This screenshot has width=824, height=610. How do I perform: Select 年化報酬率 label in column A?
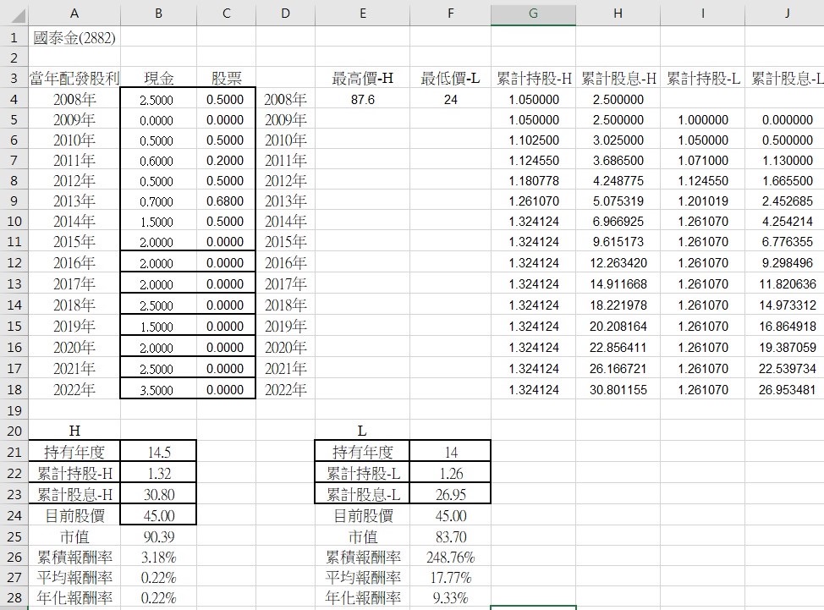74,598
